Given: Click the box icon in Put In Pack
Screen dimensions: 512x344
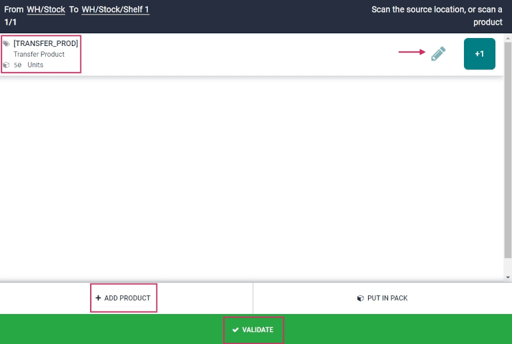Looking at the screenshot, I should pyautogui.click(x=360, y=298).
